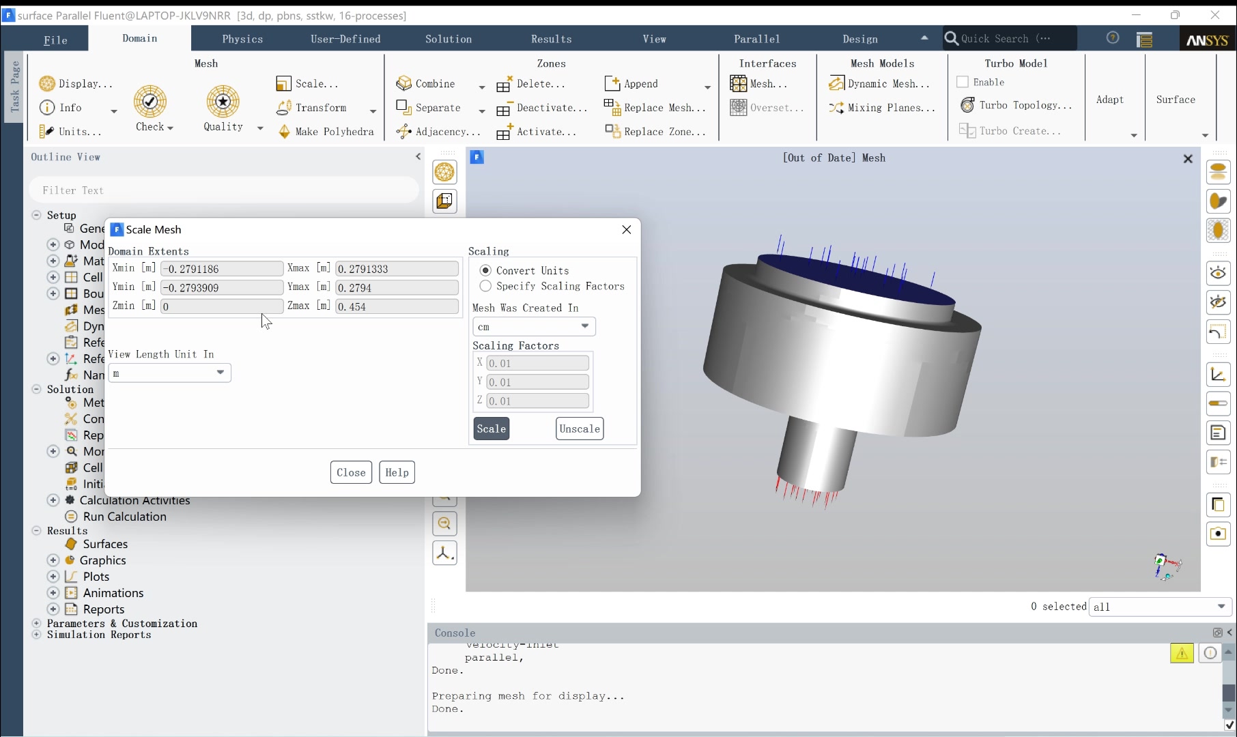Screen dimensions: 1237x737
Task: Click the axes orientation icon in viewport toolbar
Action: point(444,553)
